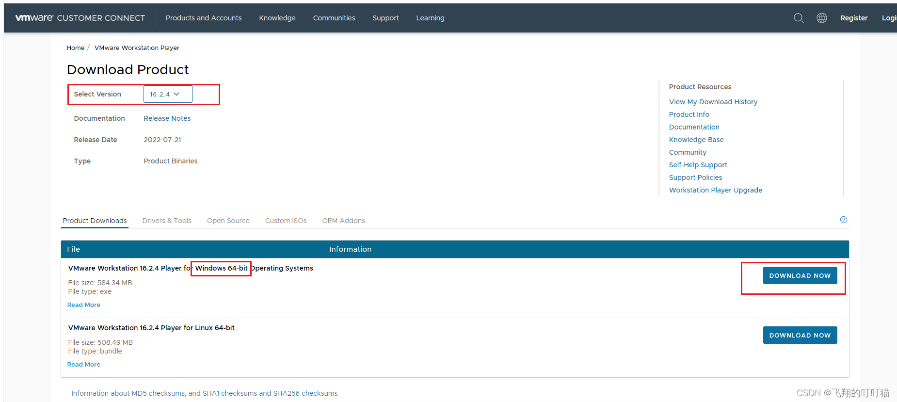This screenshot has height=402, width=897.
Task: Switch to Custom ISOs tab
Action: coord(286,221)
